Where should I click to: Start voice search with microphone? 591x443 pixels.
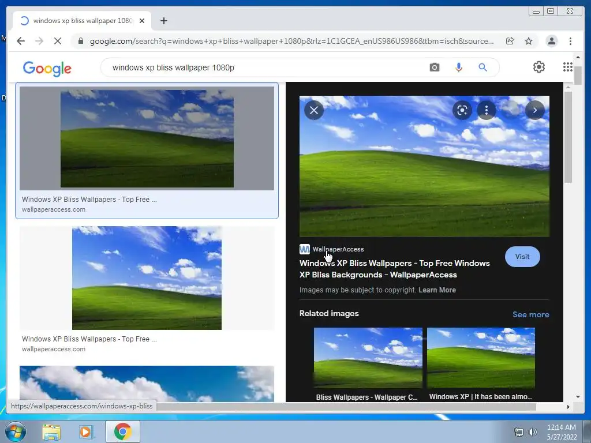point(459,67)
